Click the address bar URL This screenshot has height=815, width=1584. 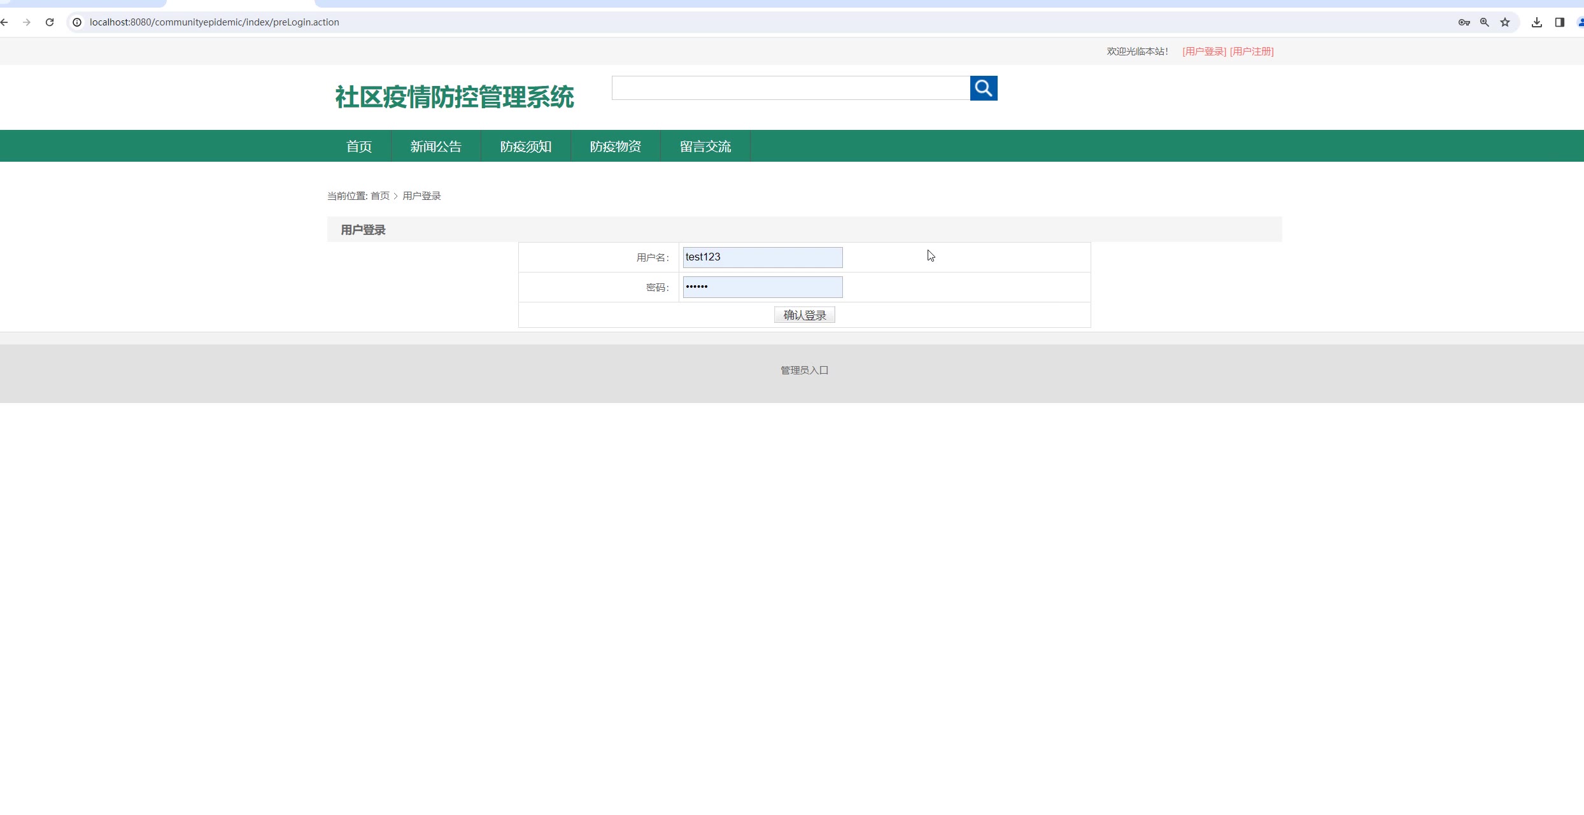pos(214,22)
